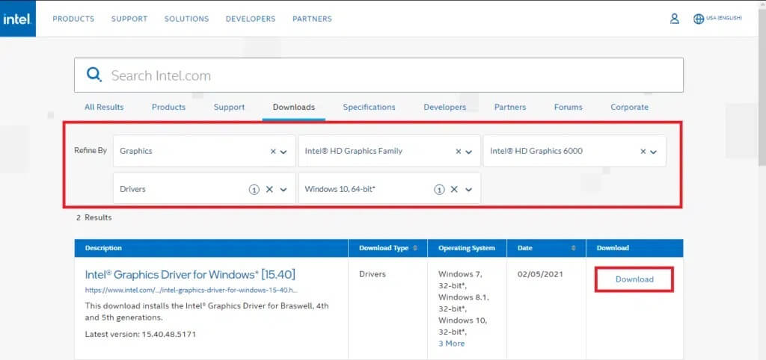Open the Products menu
This screenshot has width=766, height=360.
pos(73,19)
